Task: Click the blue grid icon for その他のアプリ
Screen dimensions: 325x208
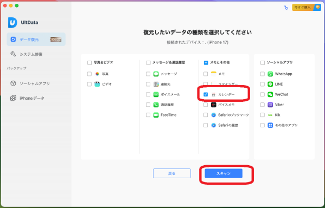Action: coord(270,125)
